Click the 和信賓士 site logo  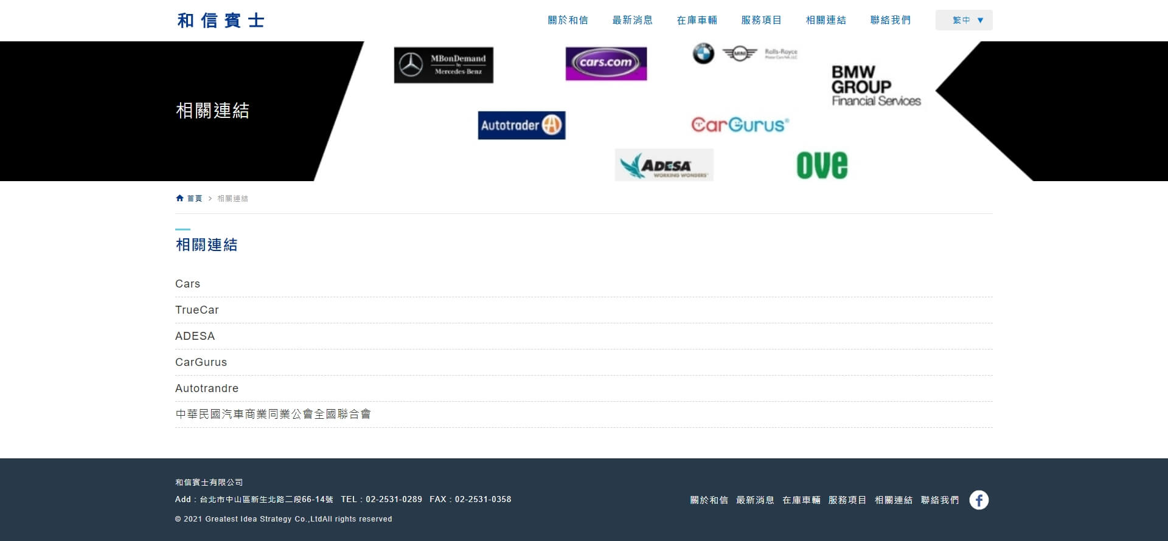point(221,21)
